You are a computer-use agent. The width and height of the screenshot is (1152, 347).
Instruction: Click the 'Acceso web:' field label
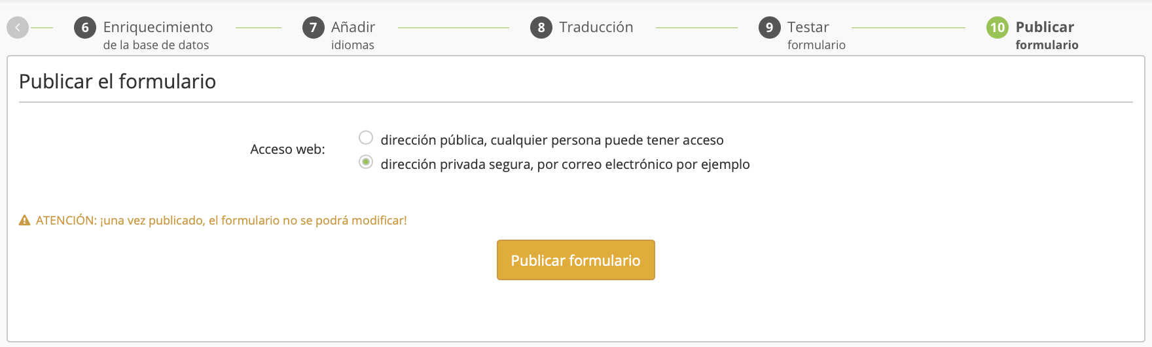point(287,149)
